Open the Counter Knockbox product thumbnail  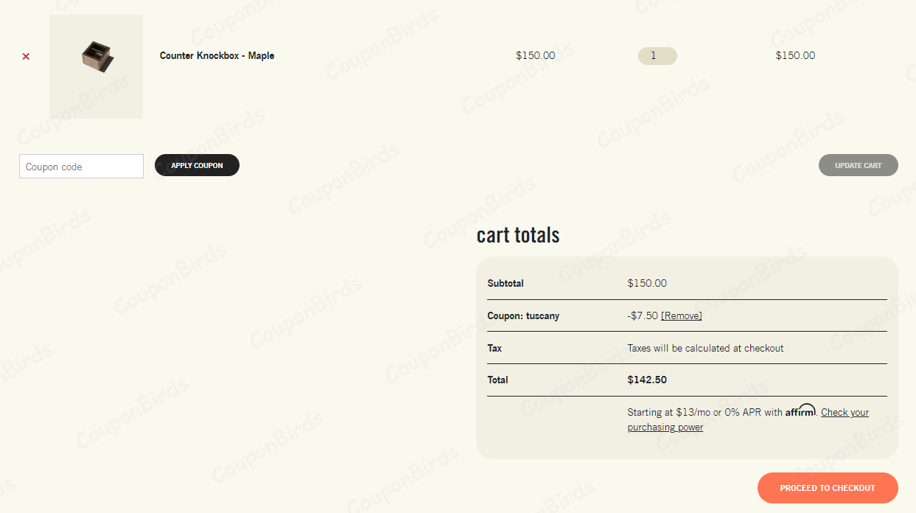coord(96,66)
